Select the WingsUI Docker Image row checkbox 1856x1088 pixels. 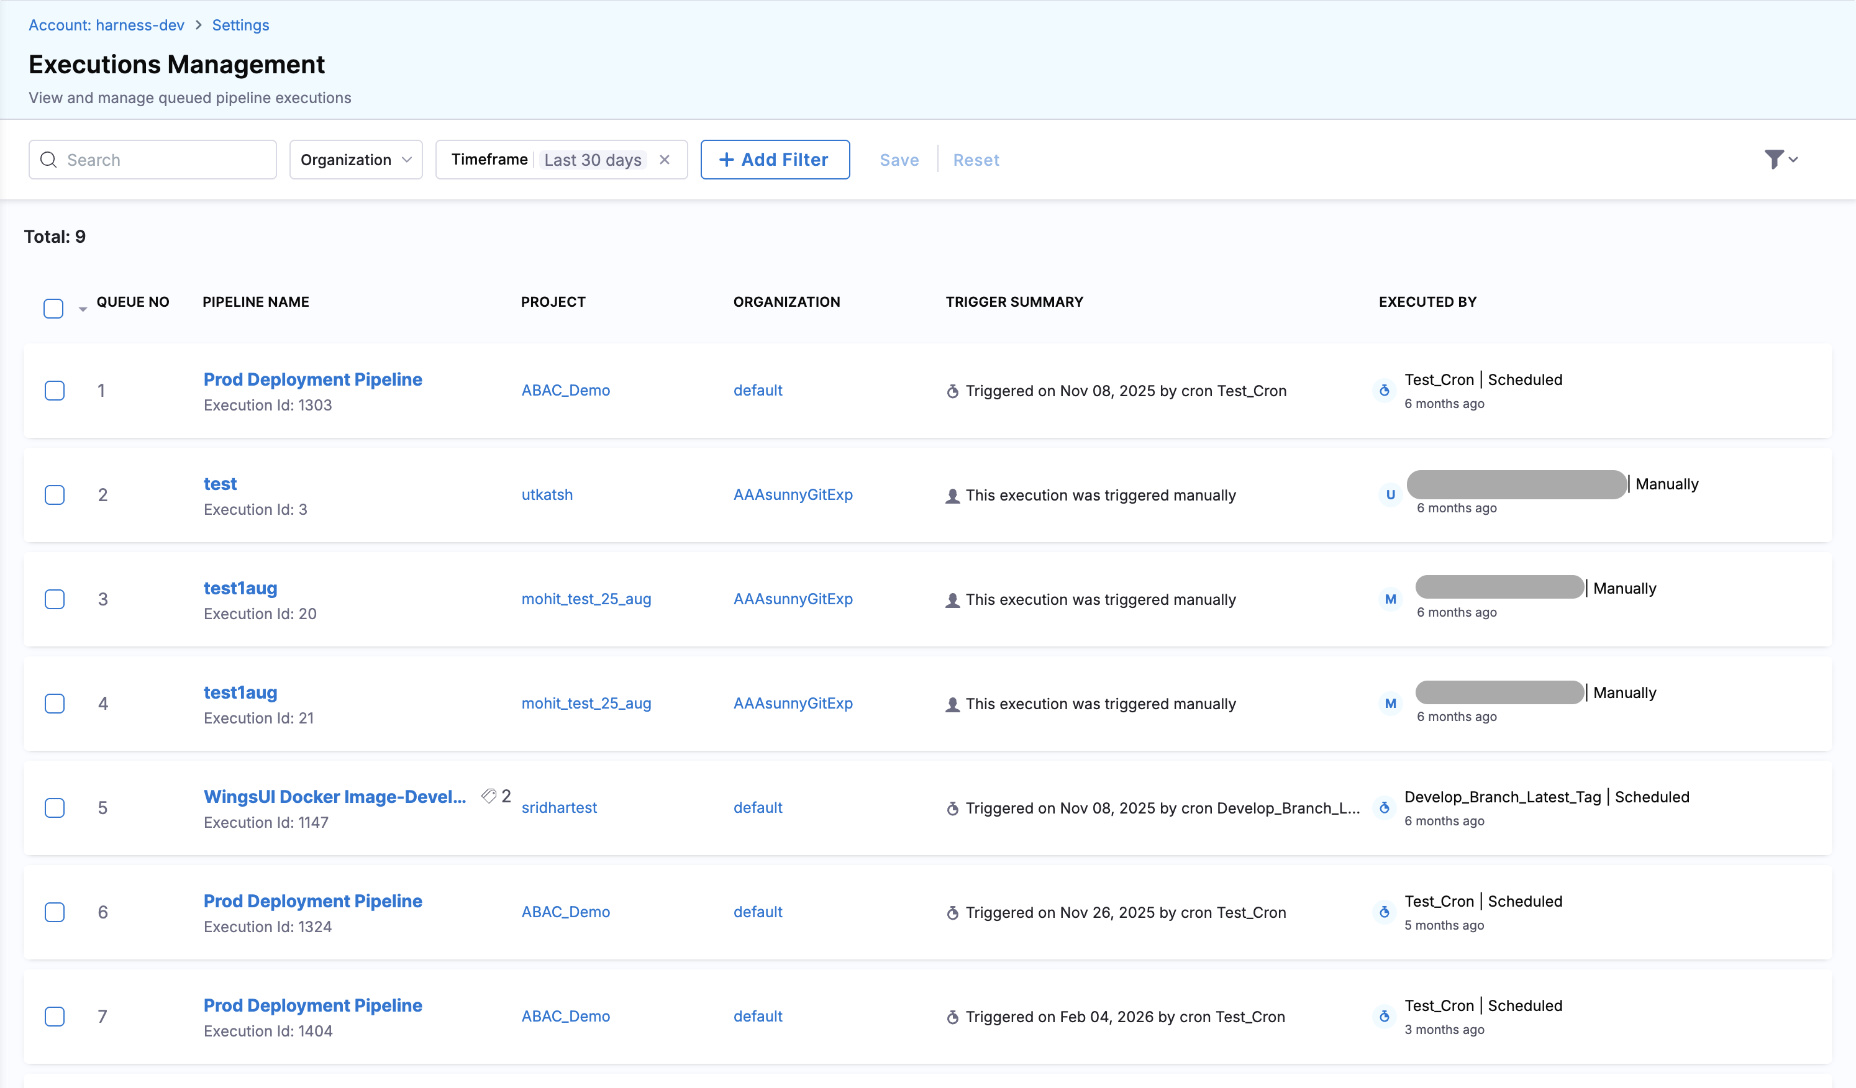(x=55, y=807)
